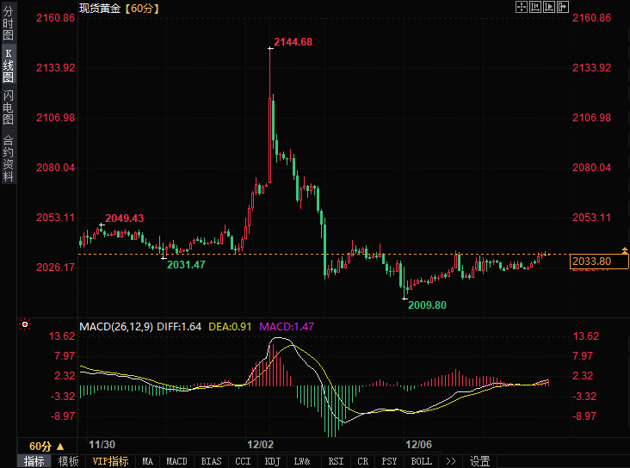Click the 2049.43 peak label
The height and width of the screenshot is (468, 630).
124,219
